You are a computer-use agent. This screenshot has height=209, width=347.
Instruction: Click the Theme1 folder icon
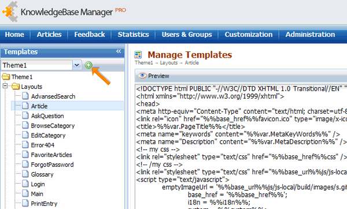[6, 77]
